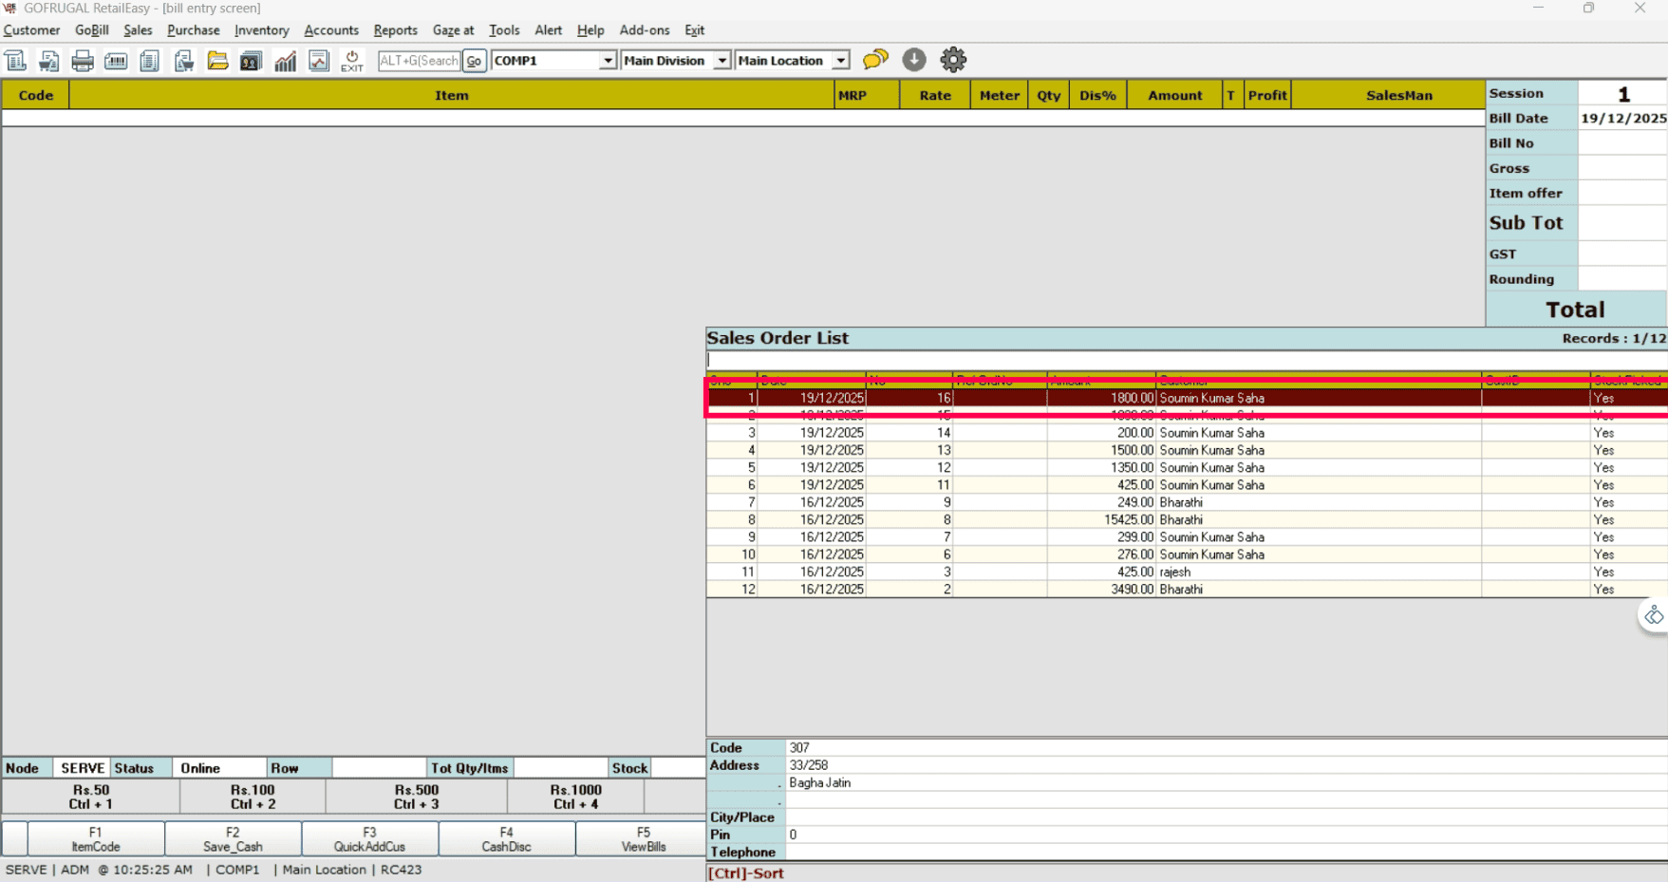Click the lined document list toolbar icon
This screenshot has height=882, width=1668.
[149, 61]
